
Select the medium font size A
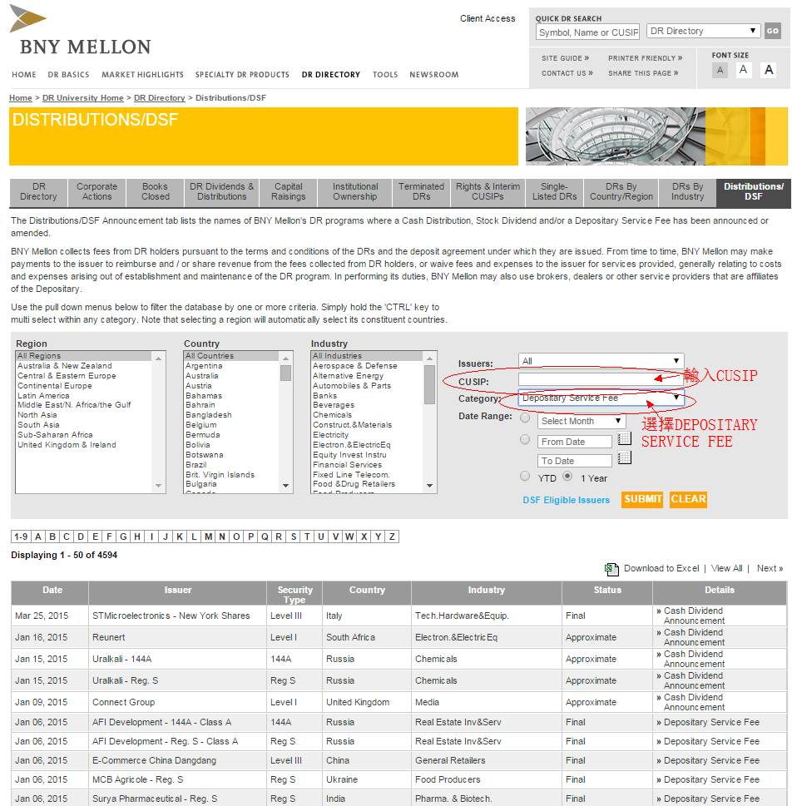(x=743, y=70)
